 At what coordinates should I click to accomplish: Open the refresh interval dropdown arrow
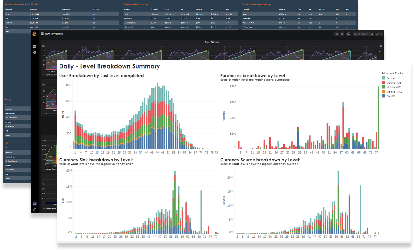(381, 34)
